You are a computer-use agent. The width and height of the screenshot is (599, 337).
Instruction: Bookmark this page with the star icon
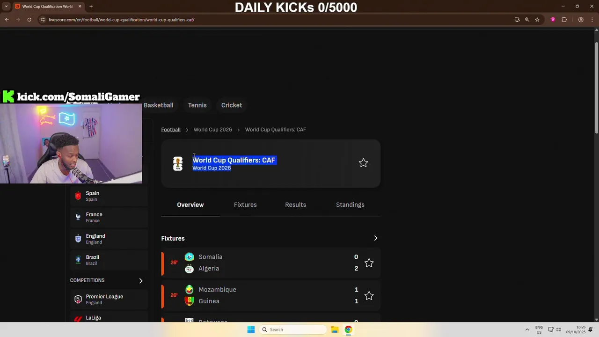(537, 20)
